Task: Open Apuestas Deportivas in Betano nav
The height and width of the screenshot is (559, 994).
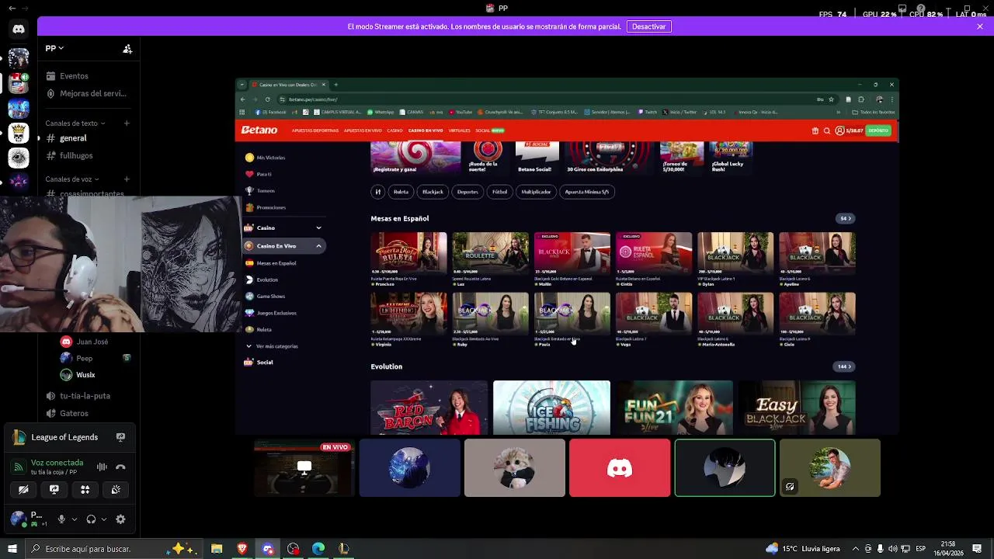Action: point(315,130)
